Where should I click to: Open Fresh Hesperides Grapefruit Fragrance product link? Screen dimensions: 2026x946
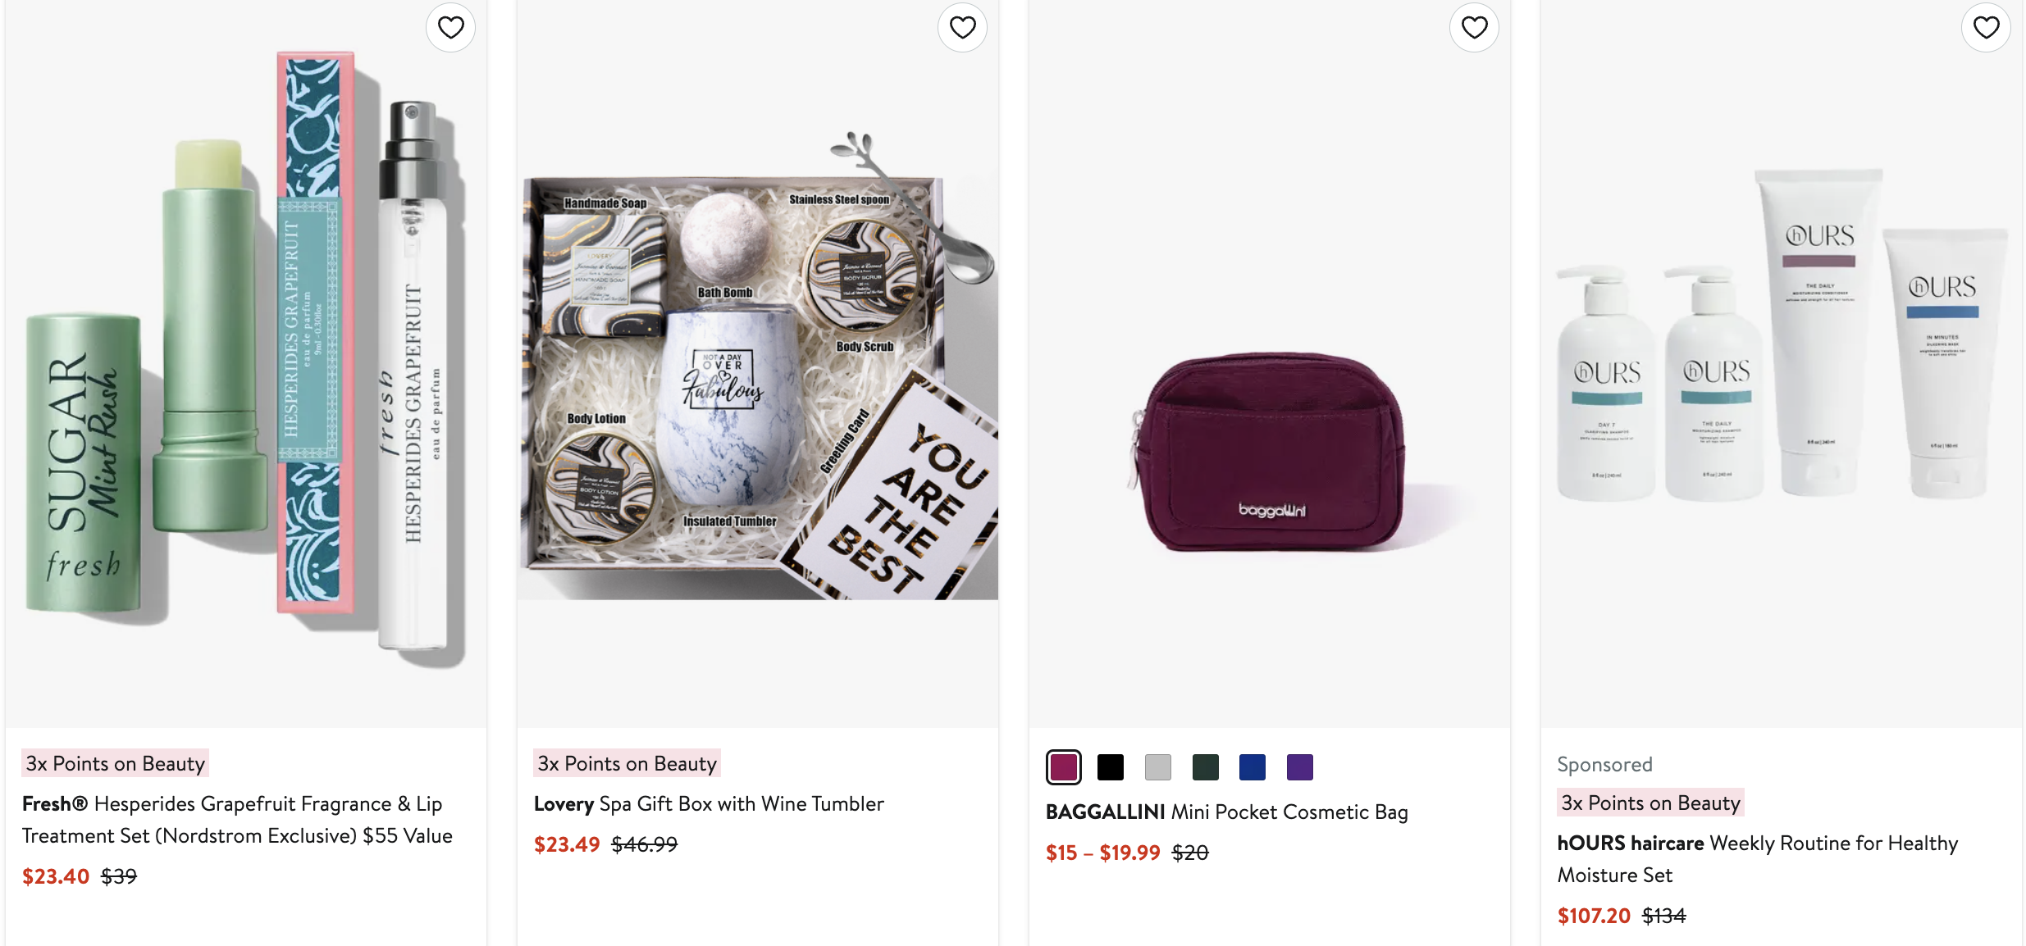[237, 819]
